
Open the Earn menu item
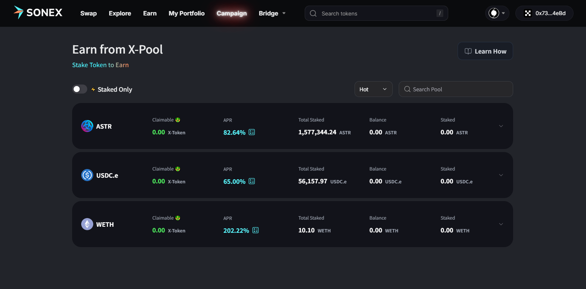[150, 13]
